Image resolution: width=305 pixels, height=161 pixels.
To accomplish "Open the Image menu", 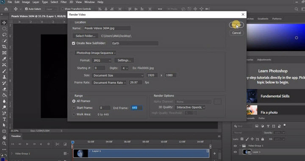I will pyautogui.click(x=26, y=2).
